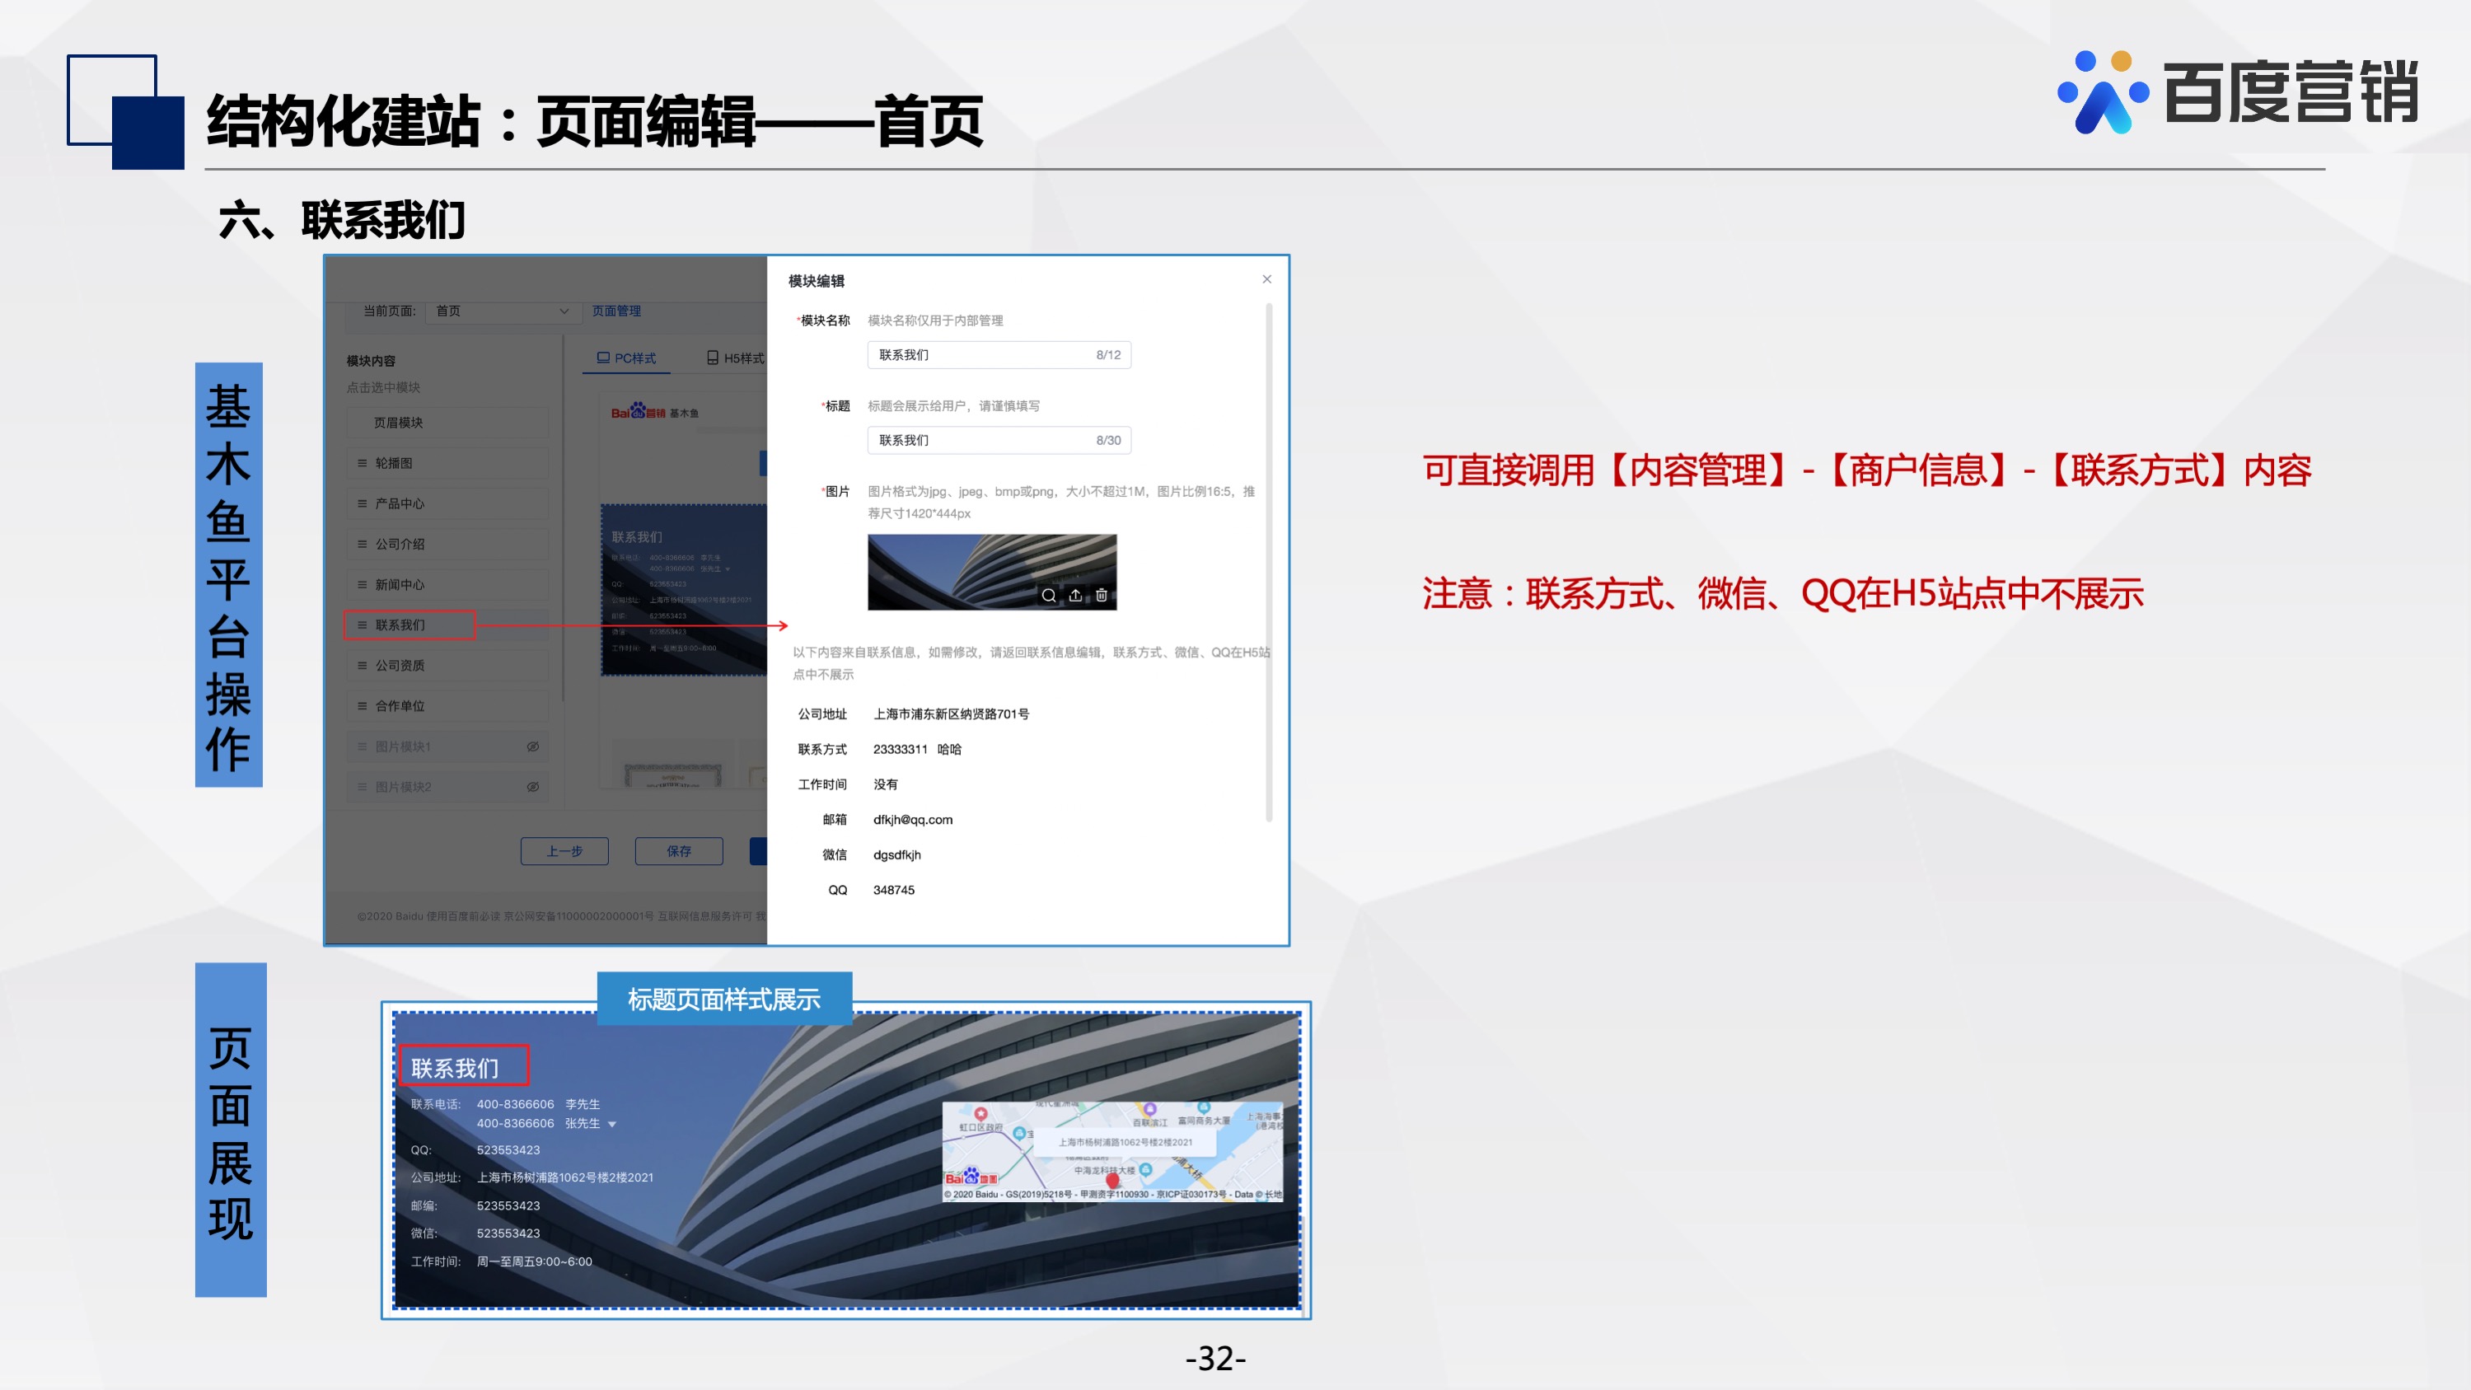Image resolution: width=2471 pixels, height=1390 pixels.
Task: Click the module list panel scrollbar
Action: (563, 518)
